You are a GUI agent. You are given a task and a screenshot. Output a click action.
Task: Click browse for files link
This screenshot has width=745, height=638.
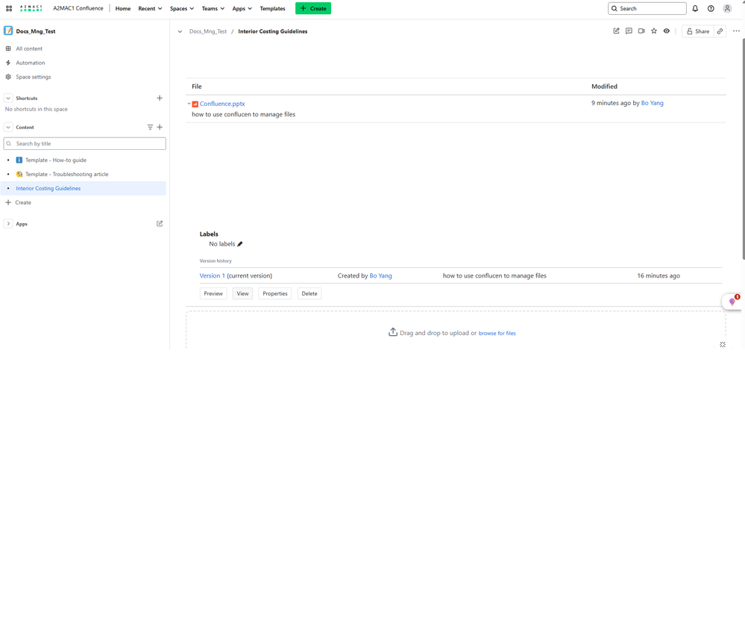pyautogui.click(x=497, y=334)
